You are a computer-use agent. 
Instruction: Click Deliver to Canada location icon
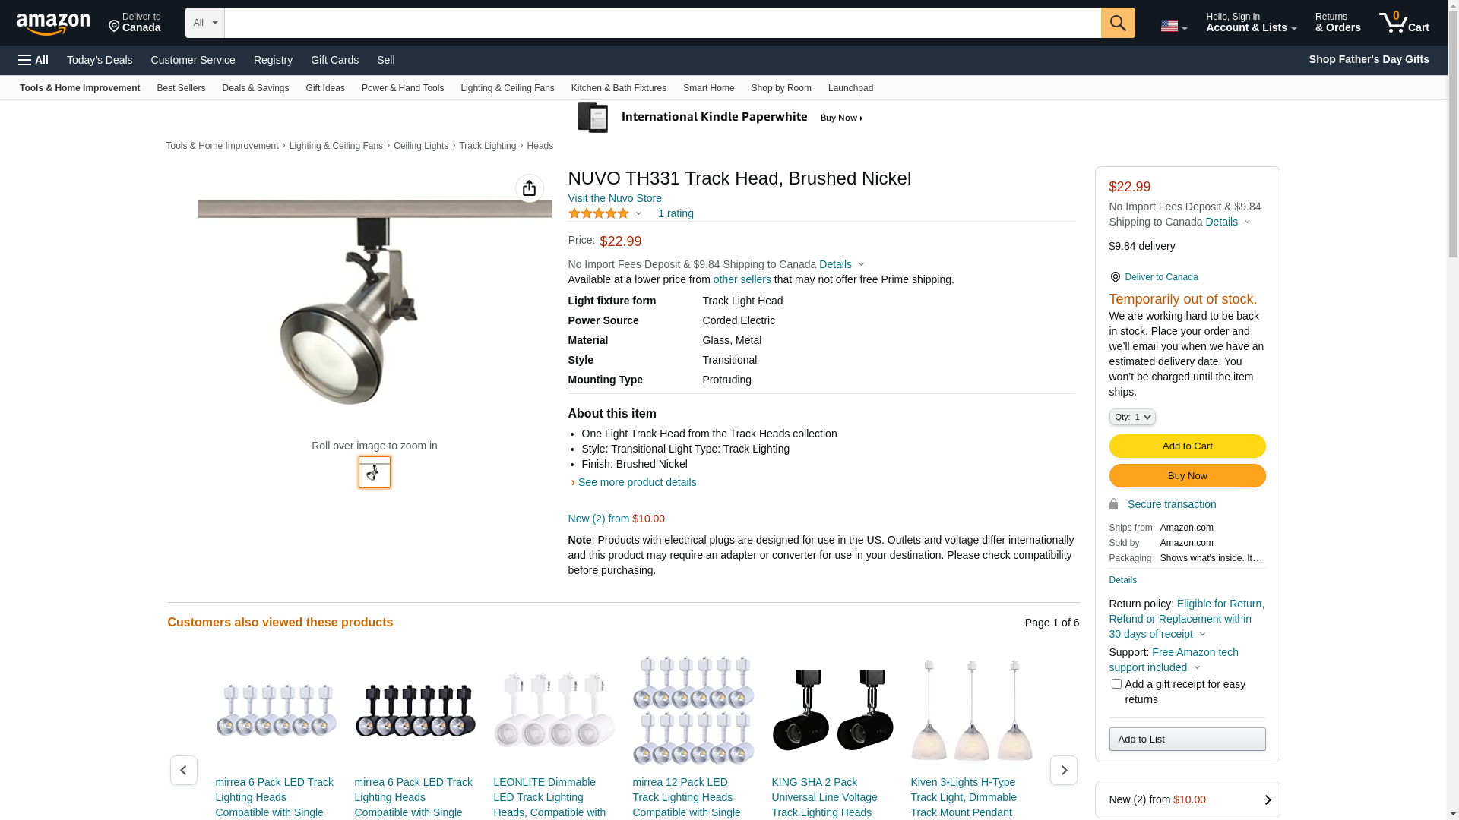pyautogui.click(x=1115, y=277)
